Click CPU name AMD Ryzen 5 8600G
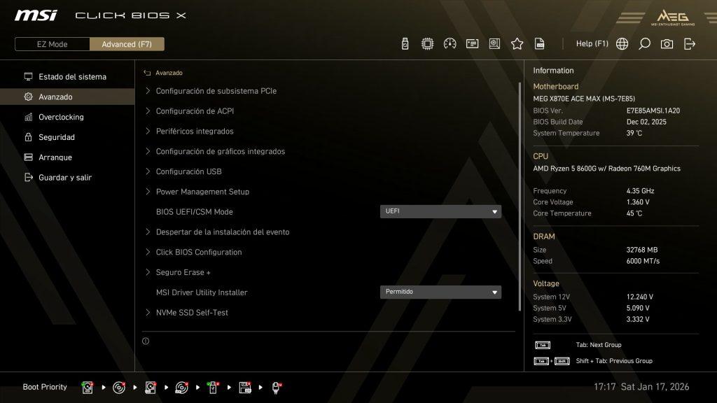The image size is (717, 403). (x=607, y=169)
